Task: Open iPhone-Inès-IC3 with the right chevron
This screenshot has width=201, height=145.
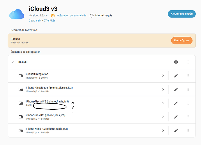Action: 163,117
